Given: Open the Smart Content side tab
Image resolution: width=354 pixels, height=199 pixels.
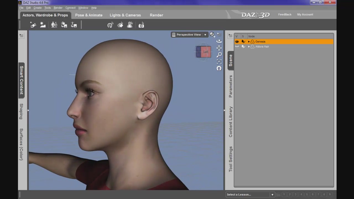Looking at the screenshot, I should point(21,80).
